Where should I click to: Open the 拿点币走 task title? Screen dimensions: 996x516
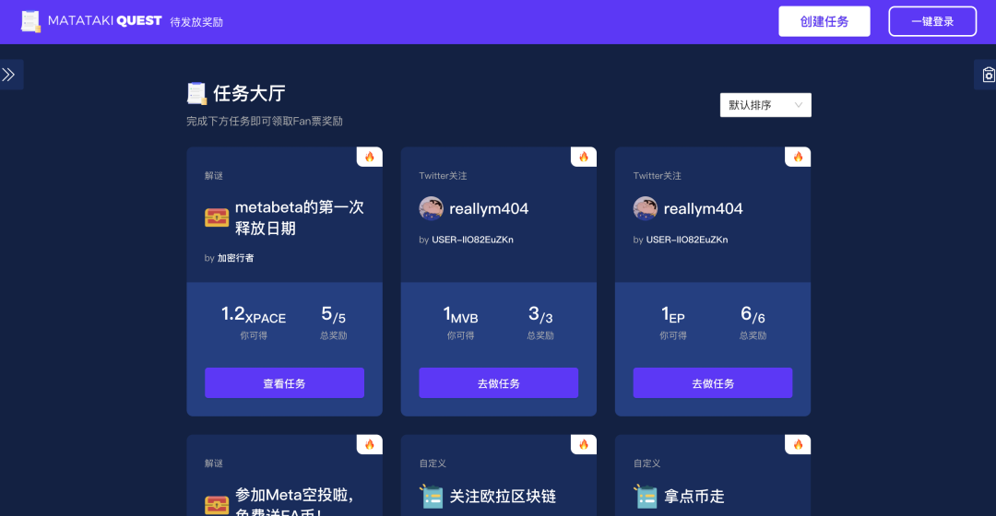click(x=694, y=497)
